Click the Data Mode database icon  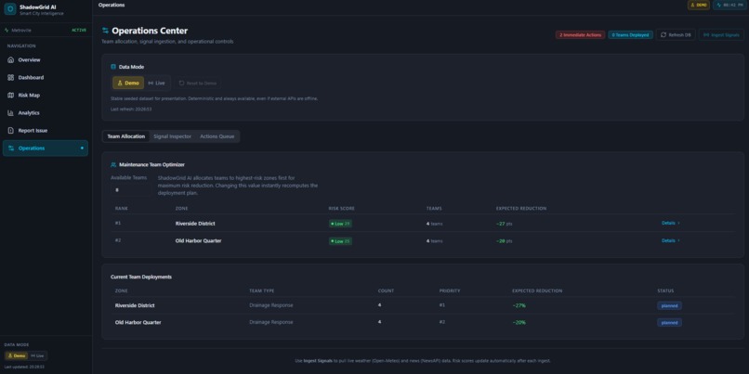[x=113, y=67]
